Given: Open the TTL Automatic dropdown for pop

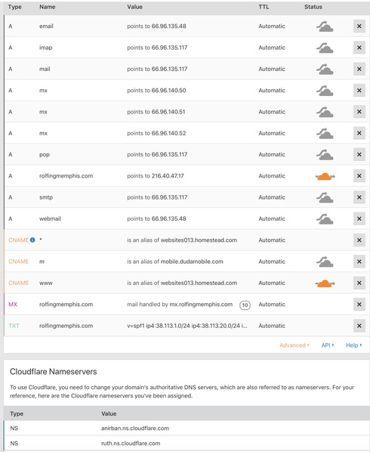Looking at the screenshot, I should click(272, 154).
